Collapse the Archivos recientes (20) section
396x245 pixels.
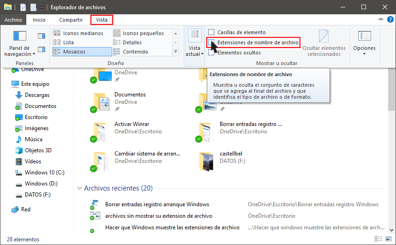79,188
